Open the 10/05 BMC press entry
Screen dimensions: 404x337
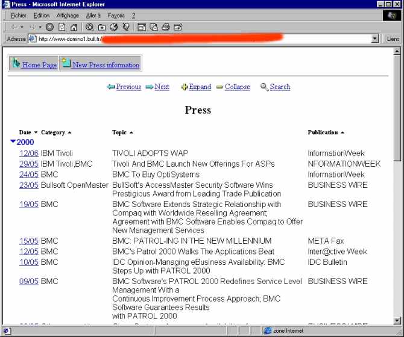[x=29, y=262]
